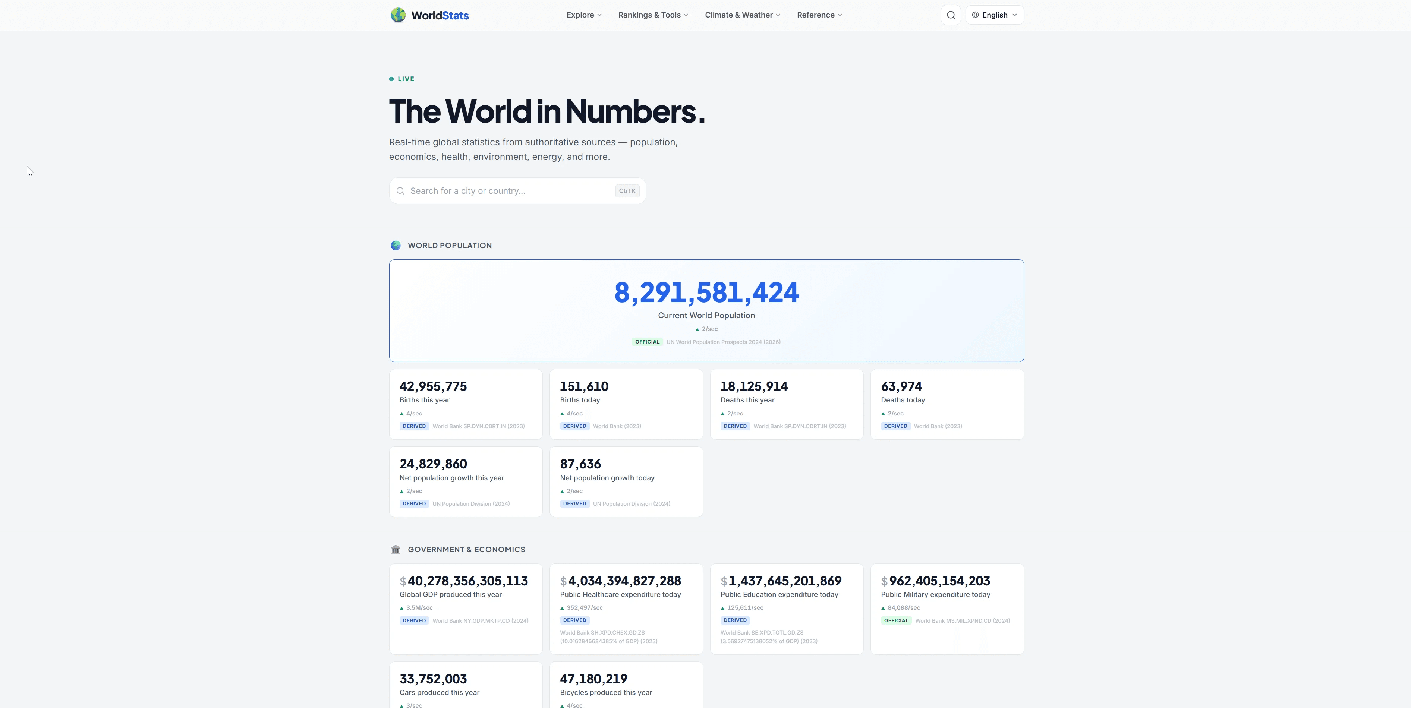Expand the Reference menu
The width and height of the screenshot is (1411, 708).
[819, 15]
